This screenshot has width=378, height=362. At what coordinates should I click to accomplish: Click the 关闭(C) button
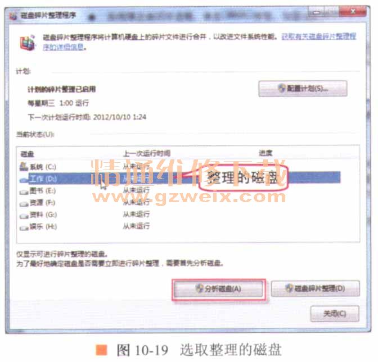[x=335, y=313]
